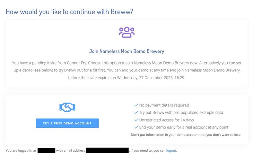Click Unrestricted access for 14 days text

point(167,120)
